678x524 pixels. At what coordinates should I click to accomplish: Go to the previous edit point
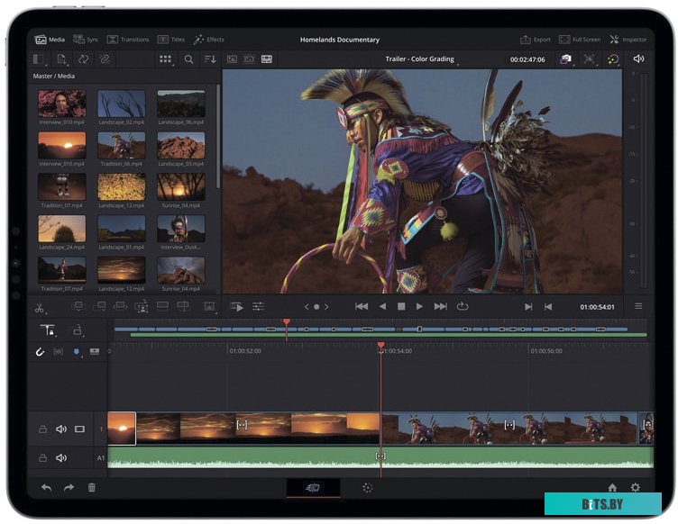[548, 307]
